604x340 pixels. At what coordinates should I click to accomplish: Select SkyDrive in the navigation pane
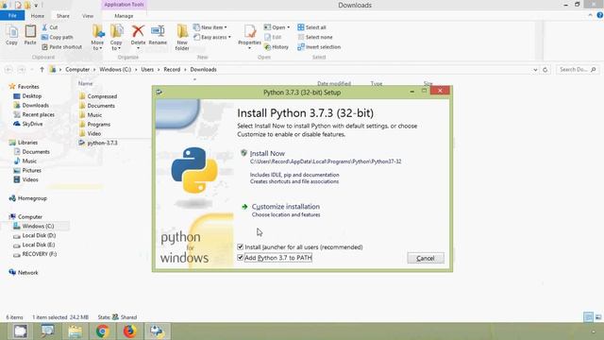pyautogui.click(x=32, y=124)
